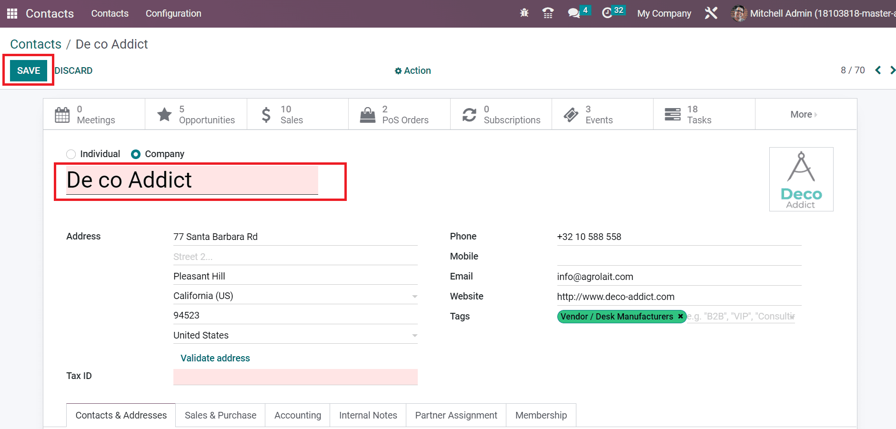This screenshot has width=896, height=429.
Task: Switch to Internal Notes tab
Action: click(x=368, y=415)
